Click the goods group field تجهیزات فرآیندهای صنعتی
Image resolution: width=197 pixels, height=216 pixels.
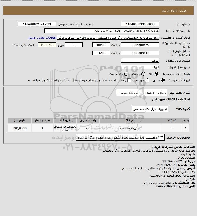click(x=150, y=109)
